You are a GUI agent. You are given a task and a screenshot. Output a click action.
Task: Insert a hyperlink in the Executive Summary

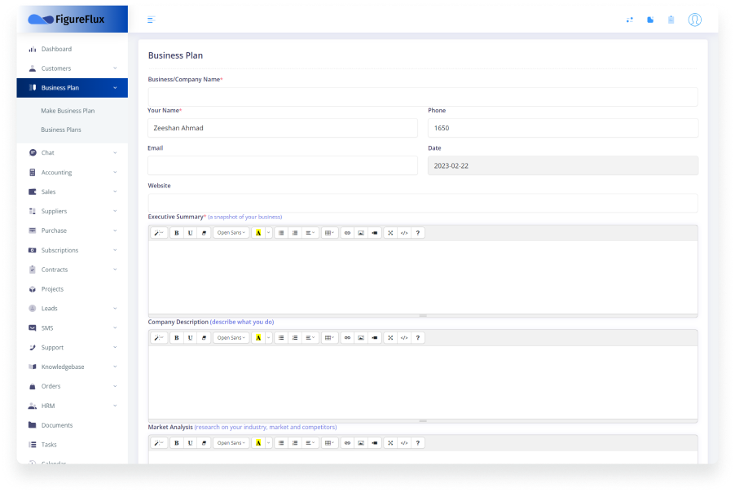coord(347,232)
